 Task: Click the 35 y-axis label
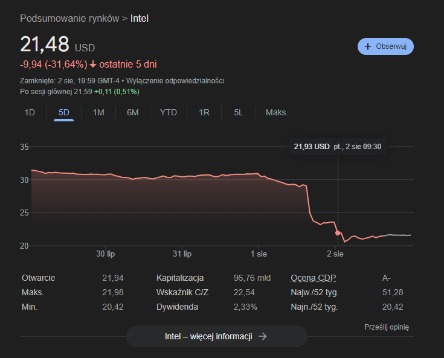[24, 147]
